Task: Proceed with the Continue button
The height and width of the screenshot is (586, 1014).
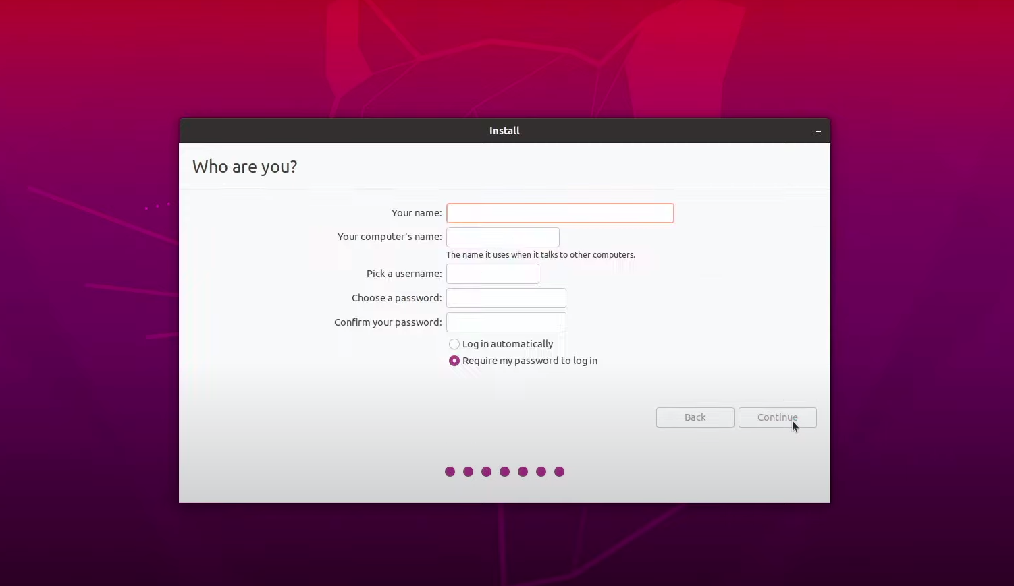Action: coord(777,417)
